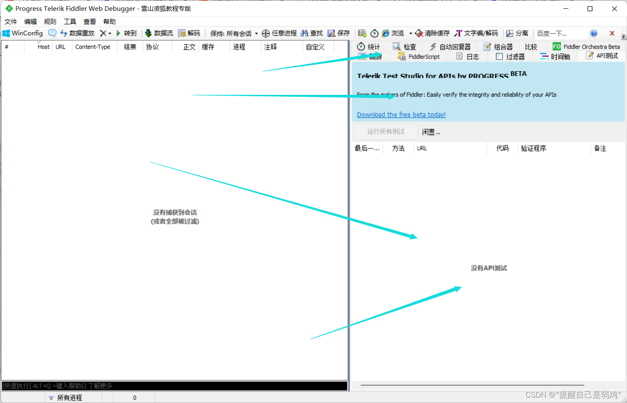The image size is (627, 403).
Task: Open the 文件 menu
Action: tap(11, 22)
